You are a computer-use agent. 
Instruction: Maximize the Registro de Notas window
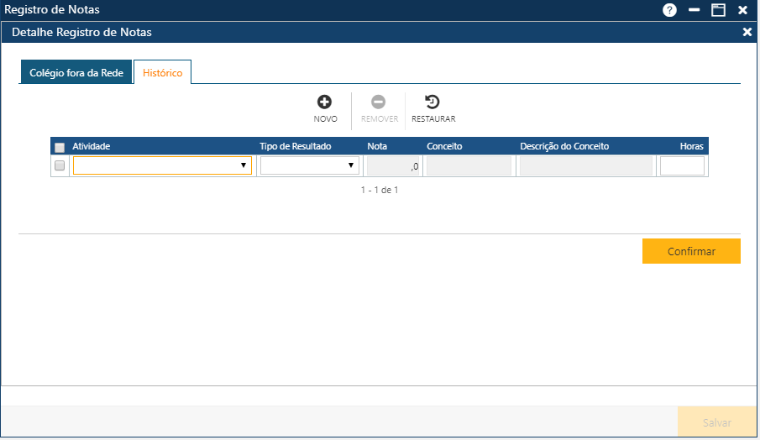718,10
